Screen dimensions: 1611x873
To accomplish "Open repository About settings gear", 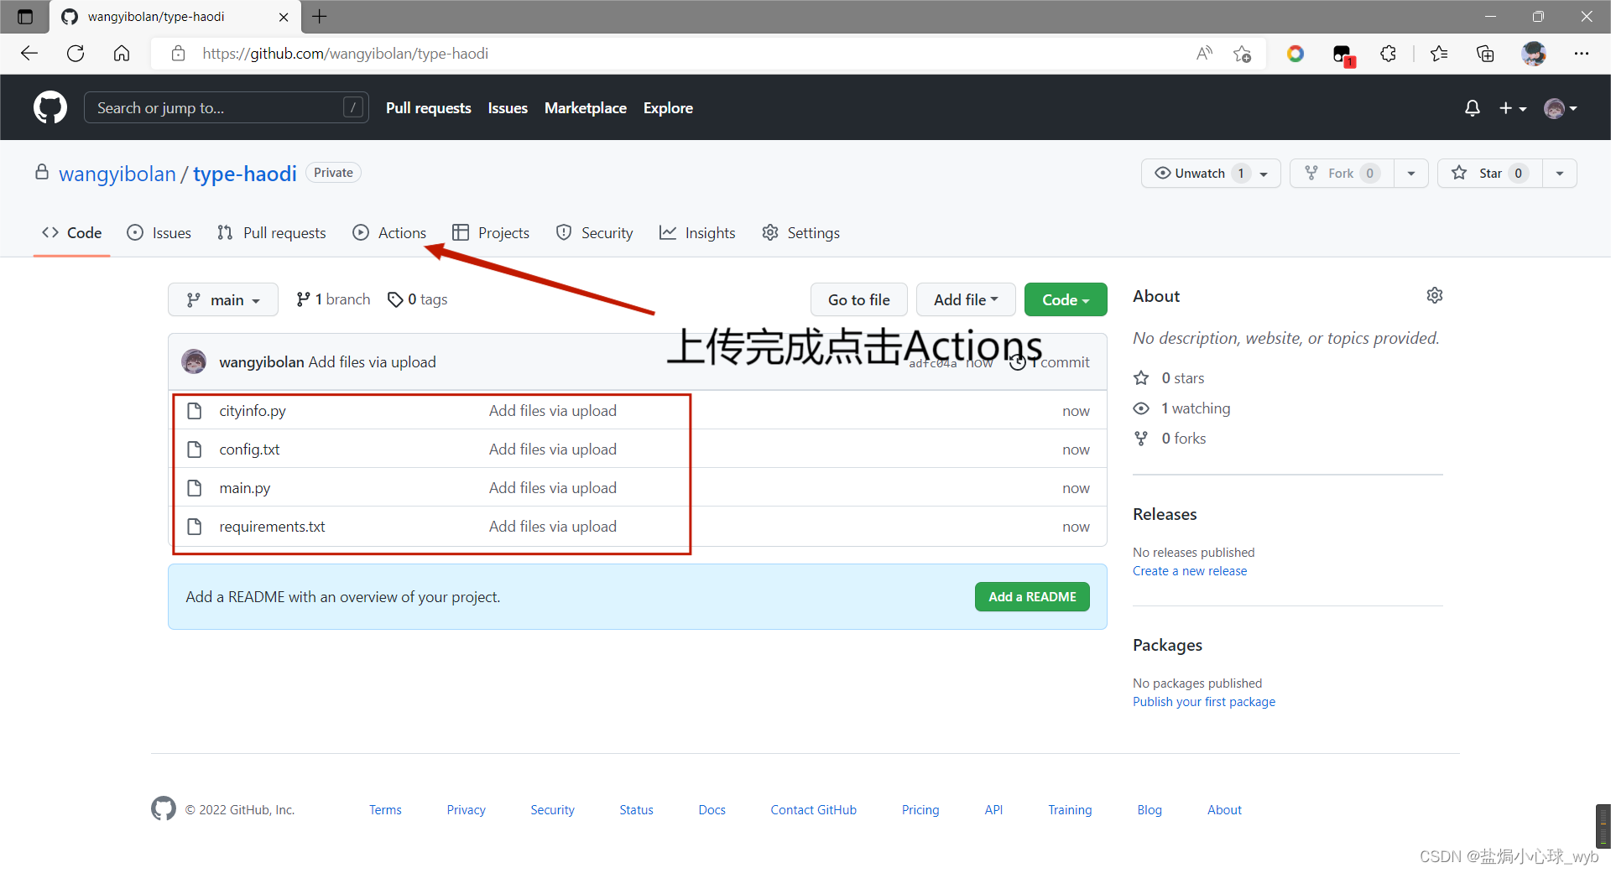I will point(1435,295).
